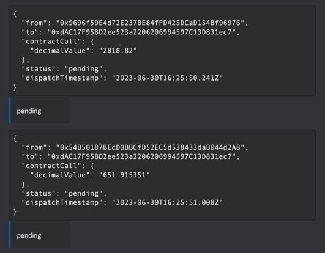Click the opening brace of the second code block
Screen dimensions: 325x253
pos(15,138)
